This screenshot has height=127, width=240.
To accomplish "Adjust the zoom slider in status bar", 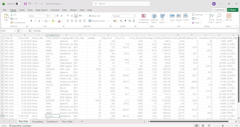I will pos(223,126).
